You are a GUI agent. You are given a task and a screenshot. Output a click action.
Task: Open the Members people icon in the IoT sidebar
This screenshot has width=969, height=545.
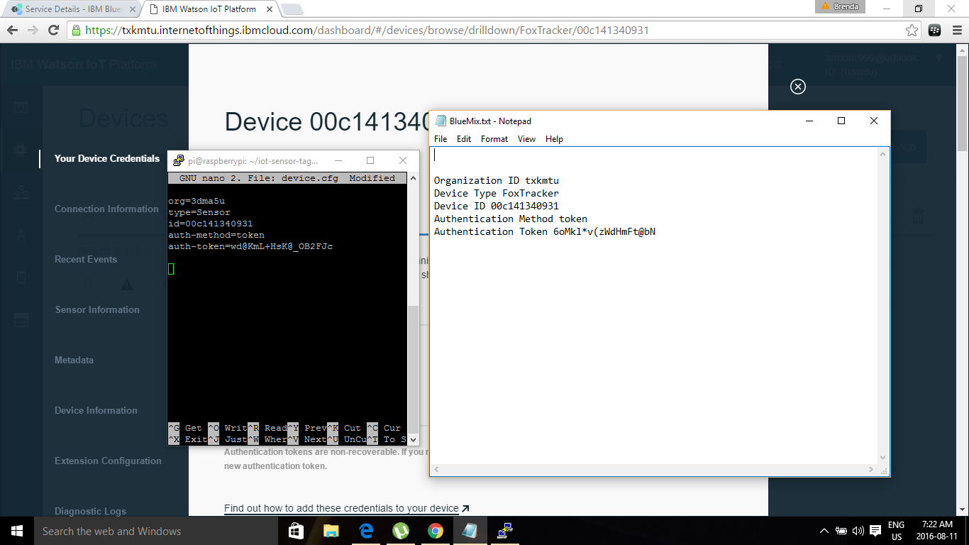pos(21,192)
